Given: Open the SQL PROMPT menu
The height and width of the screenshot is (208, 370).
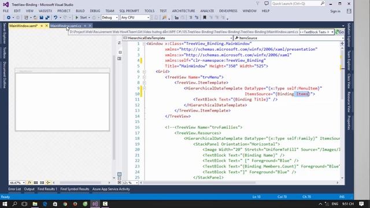Looking at the screenshot, I should (x=129, y=11).
